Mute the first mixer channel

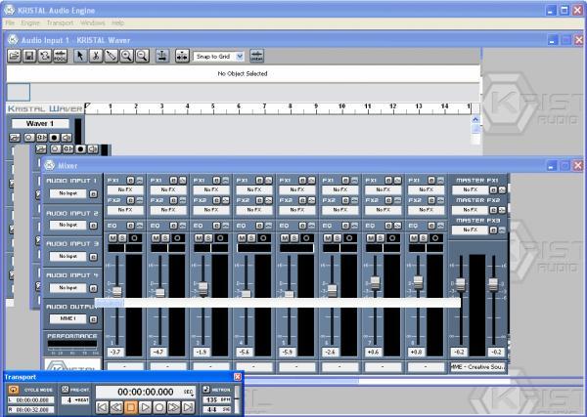[x=112, y=237]
